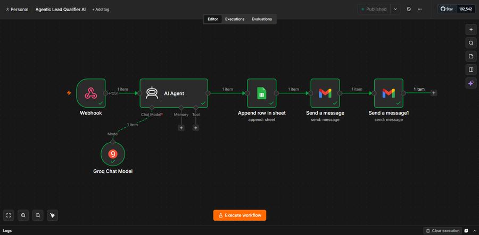Add a Tool sub-node with plus
This screenshot has width=479, height=235.
pyautogui.click(x=196, y=128)
